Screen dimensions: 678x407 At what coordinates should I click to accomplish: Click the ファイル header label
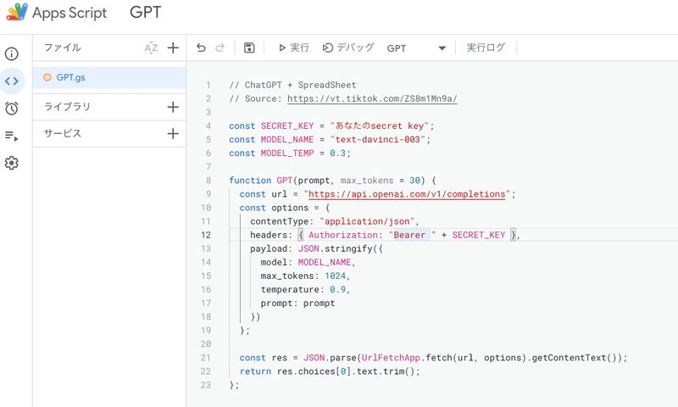pyautogui.click(x=63, y=47)
